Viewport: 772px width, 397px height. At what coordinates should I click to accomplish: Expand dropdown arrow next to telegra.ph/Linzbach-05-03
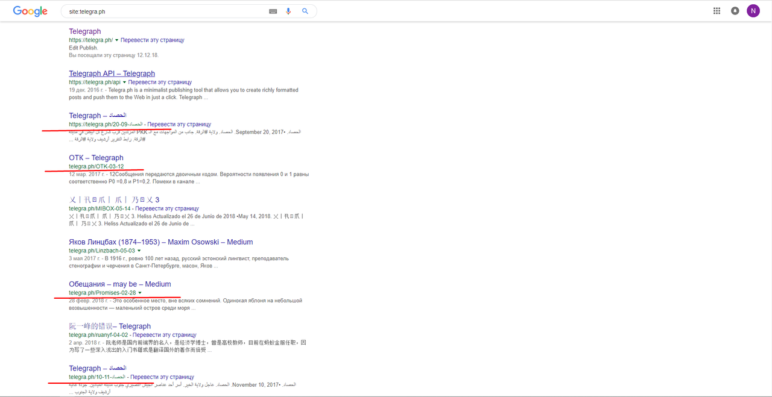(139, 251)
